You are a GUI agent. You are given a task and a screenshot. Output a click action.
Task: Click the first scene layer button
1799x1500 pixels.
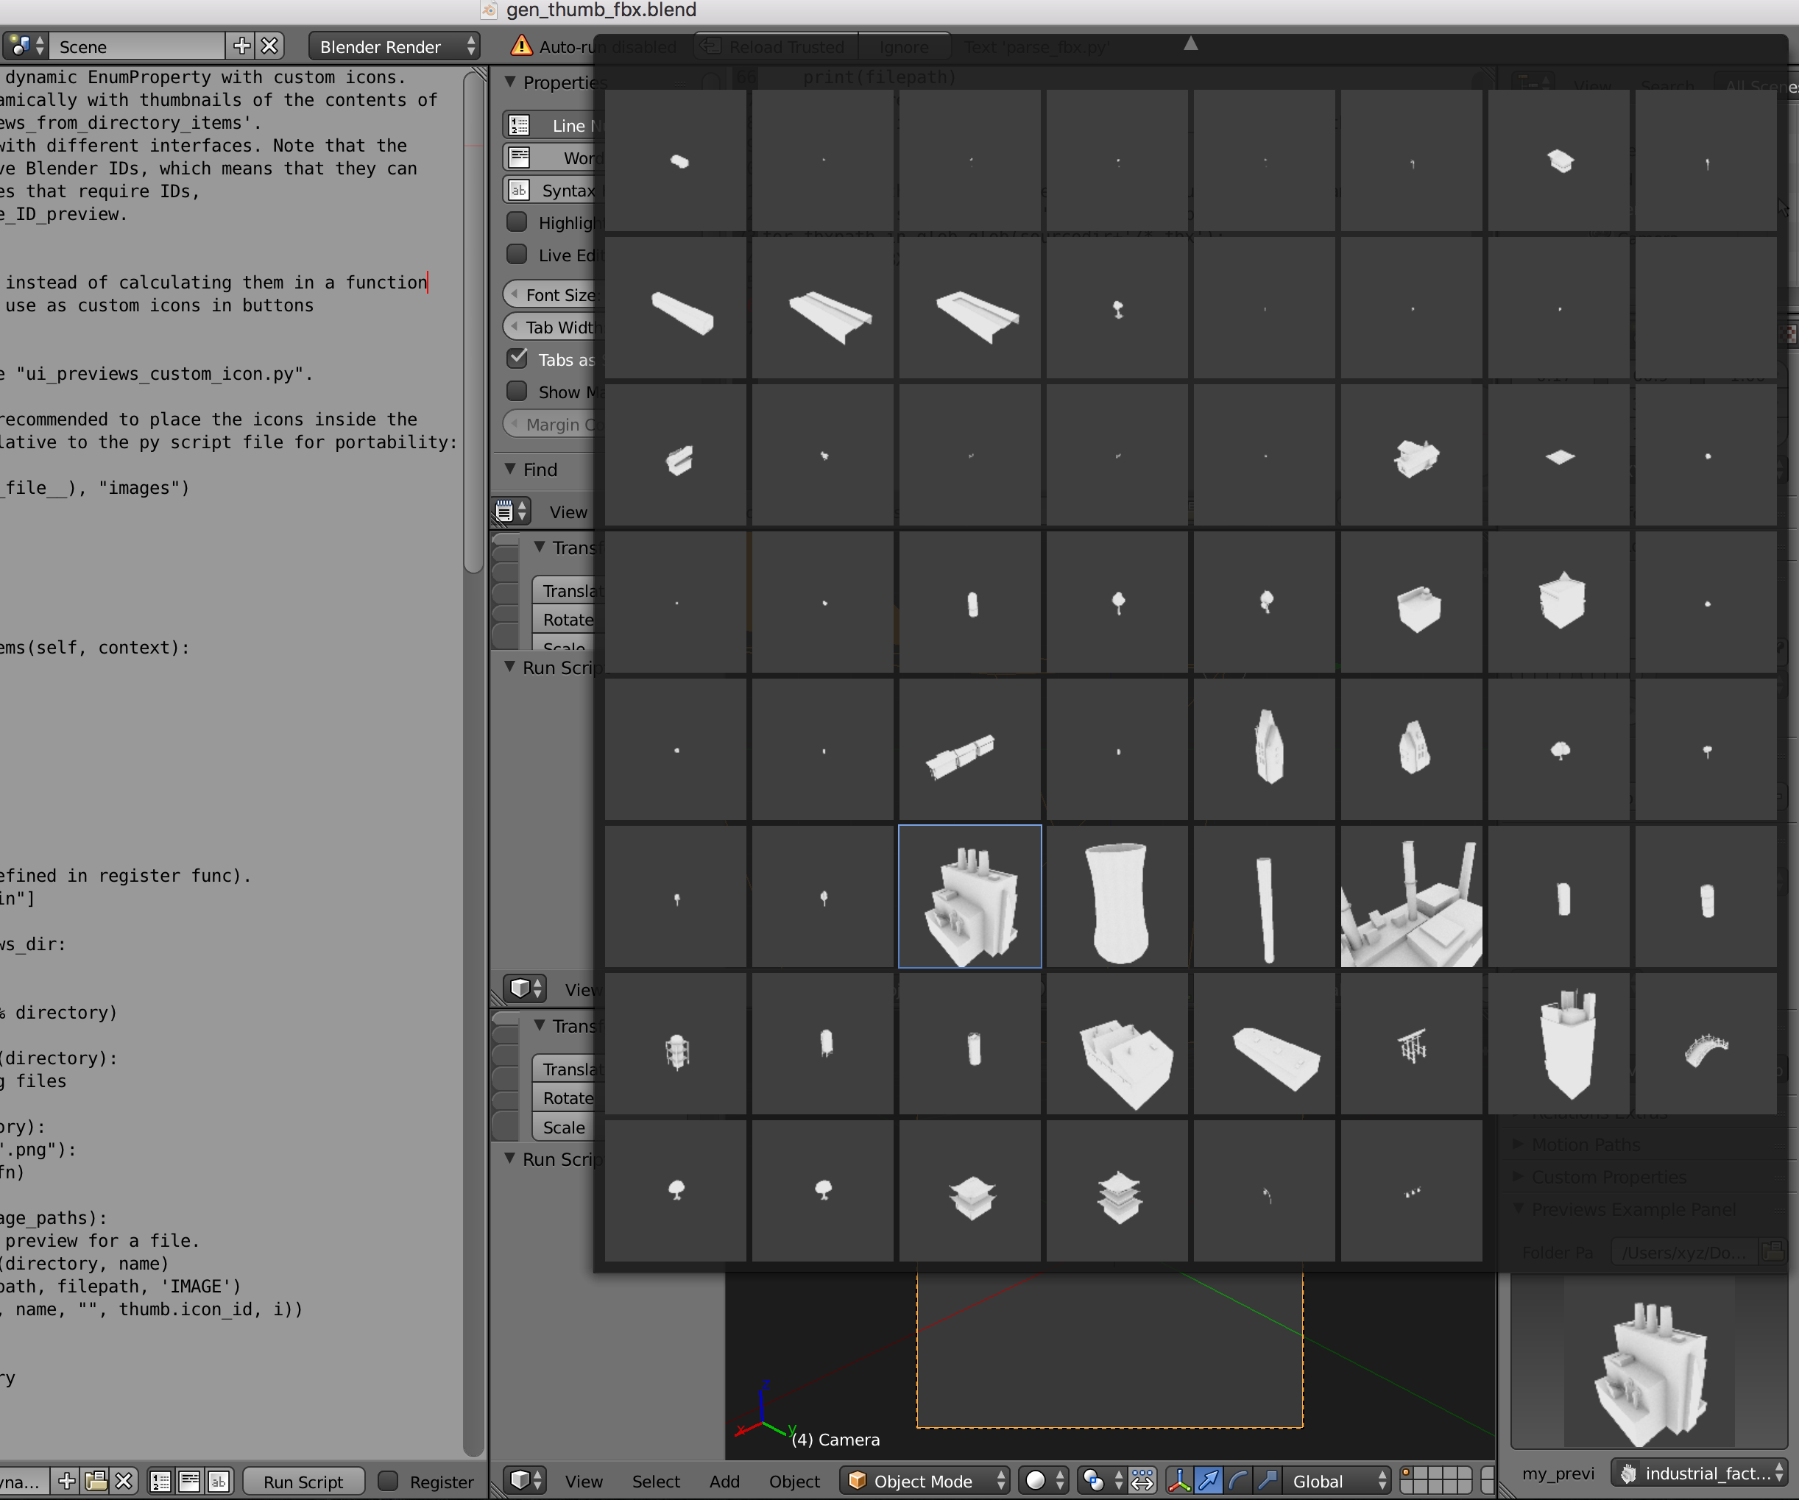coord(1407,1474)
